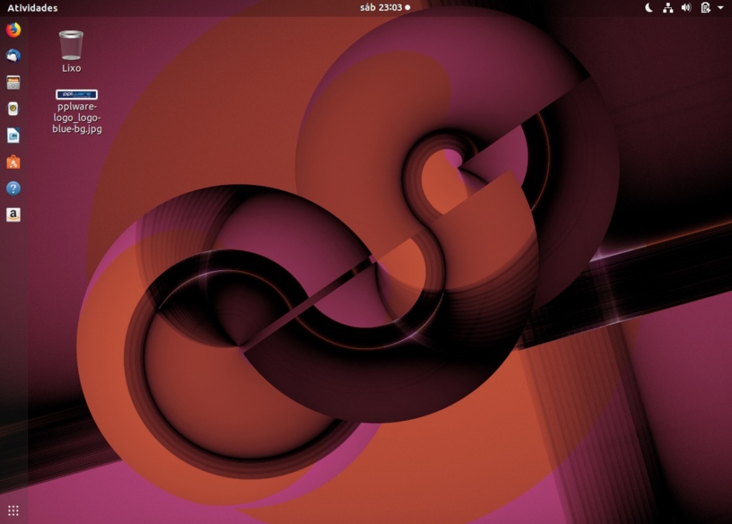Open LibreOffice Writer
732x524 pixels.
click(13, 135)
